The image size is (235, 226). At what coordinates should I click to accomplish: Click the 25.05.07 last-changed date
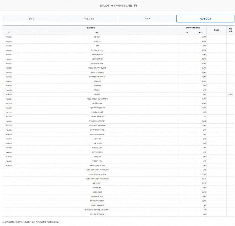[230, 95]
